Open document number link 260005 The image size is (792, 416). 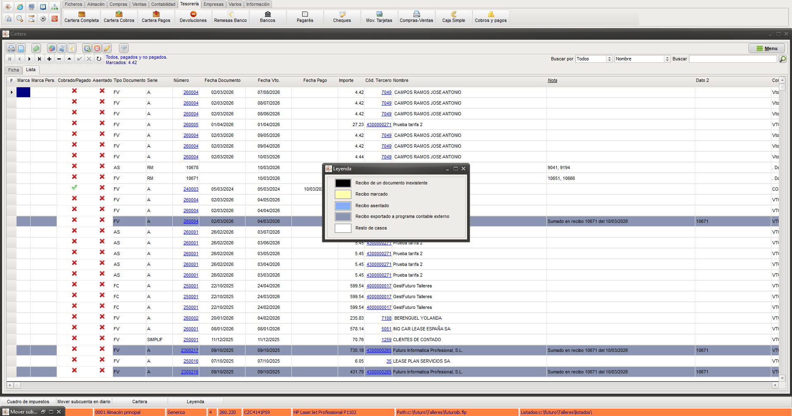[191, 124]
